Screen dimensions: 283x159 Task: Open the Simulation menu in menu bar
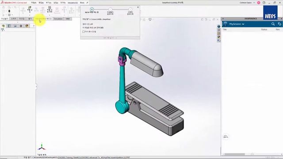(x=73, y=3)
